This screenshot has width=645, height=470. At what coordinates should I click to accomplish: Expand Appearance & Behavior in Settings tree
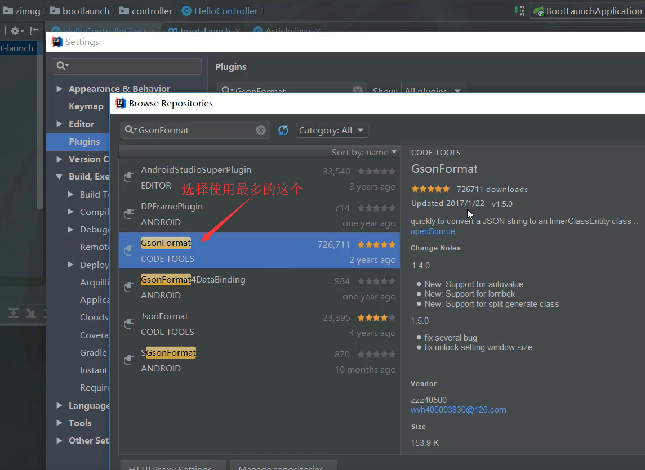pyautogui.click(x=59, y=89)
